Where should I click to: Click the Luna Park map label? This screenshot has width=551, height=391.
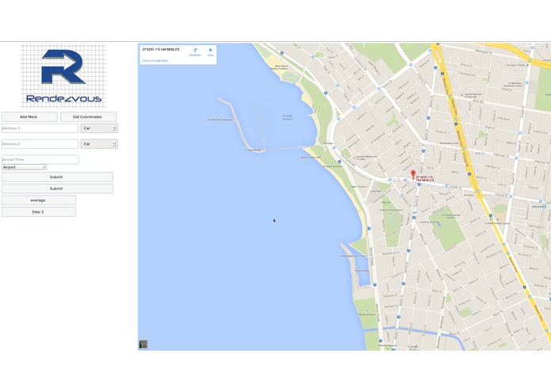pyautogui.click(x=376, y=191)
